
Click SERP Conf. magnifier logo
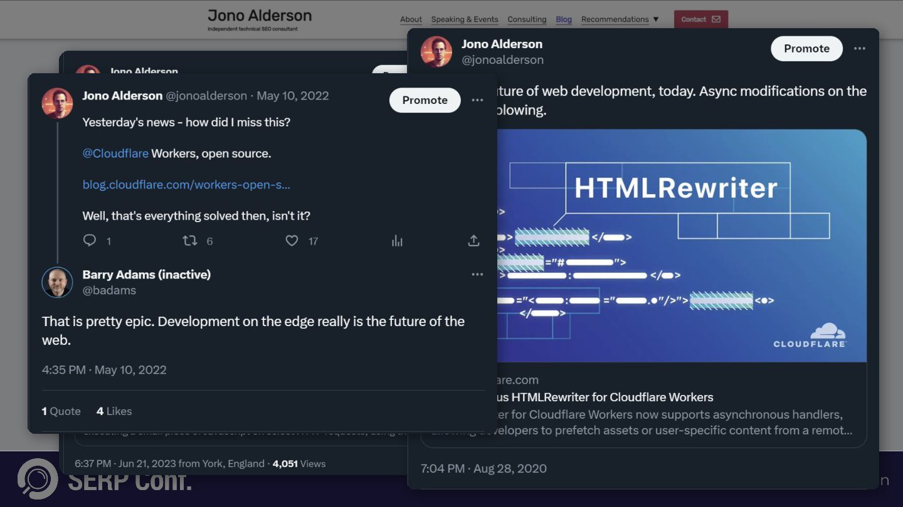coord(38,479)
